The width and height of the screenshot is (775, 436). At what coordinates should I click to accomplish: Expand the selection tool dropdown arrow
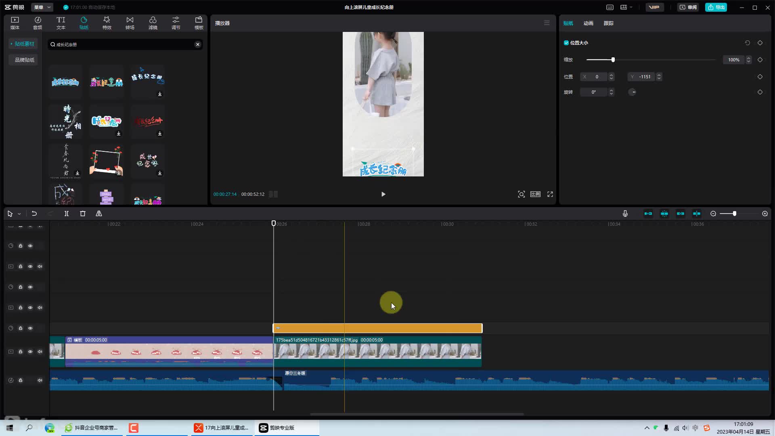(19, 214)
